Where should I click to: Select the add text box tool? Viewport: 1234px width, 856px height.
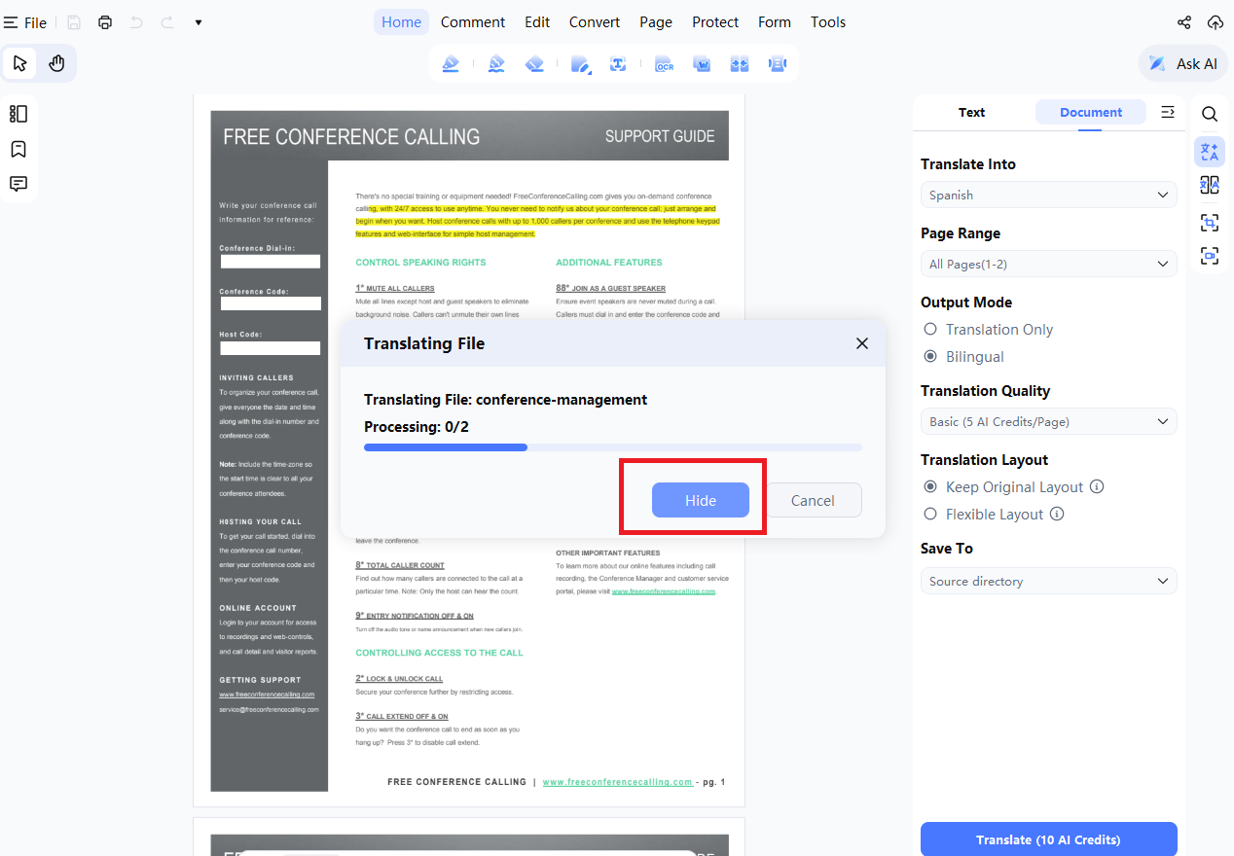pos(618,64)
